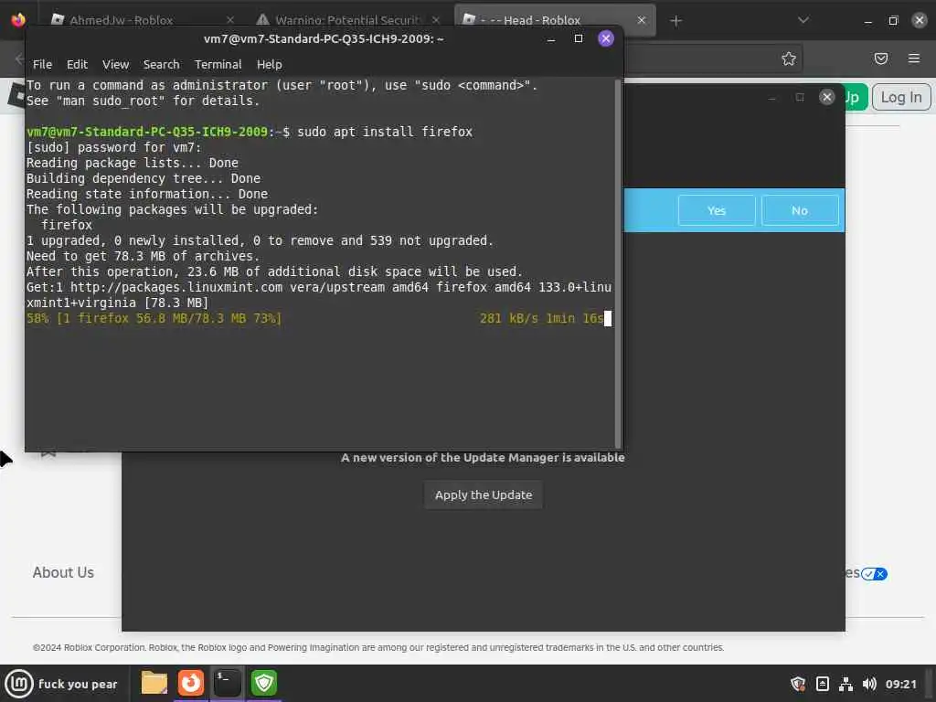
Task: Minimize the Firefox browser window
Action: click(x=868, y=20)
